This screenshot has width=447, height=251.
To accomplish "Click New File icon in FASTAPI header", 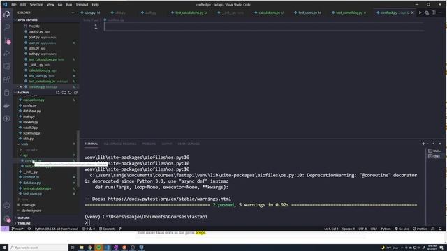I will tap(57, 93).
